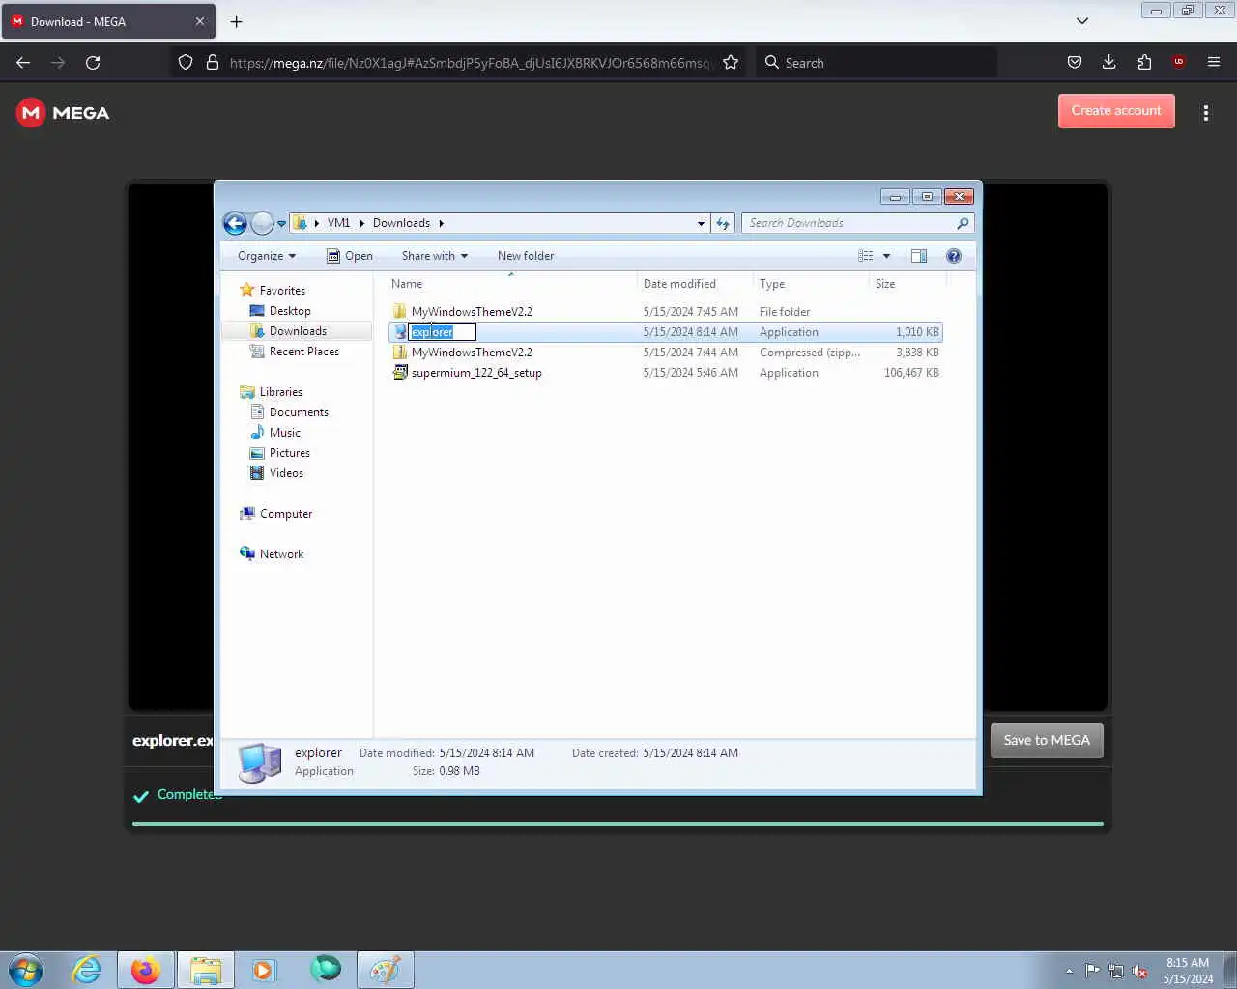Image resolution: width=1237 pixels, height=989 pixels.
Task: Open the MEGA three-dot options menu
Action: (x=1206, y=113)
